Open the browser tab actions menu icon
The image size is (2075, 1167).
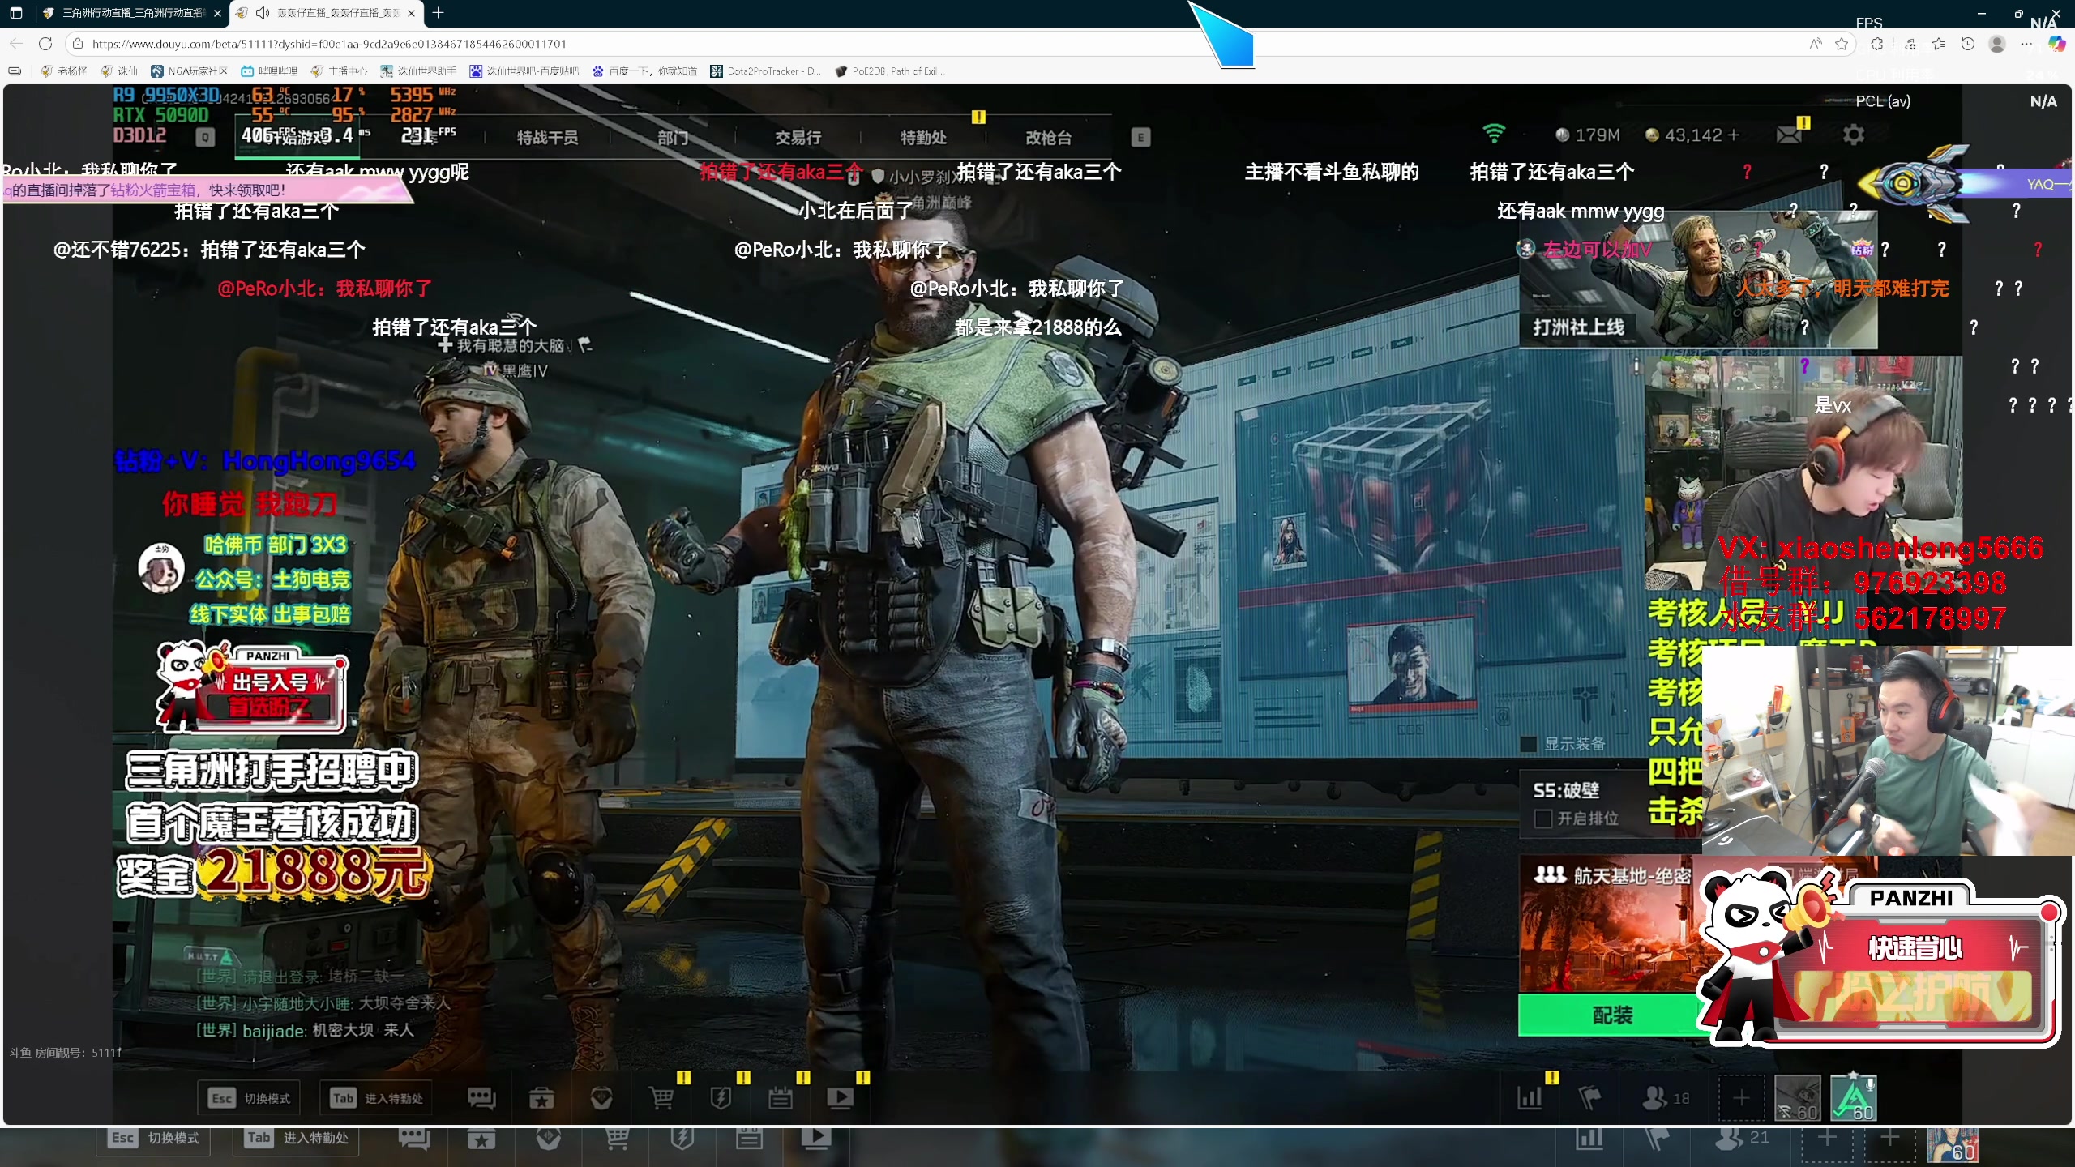click(16, 13)
